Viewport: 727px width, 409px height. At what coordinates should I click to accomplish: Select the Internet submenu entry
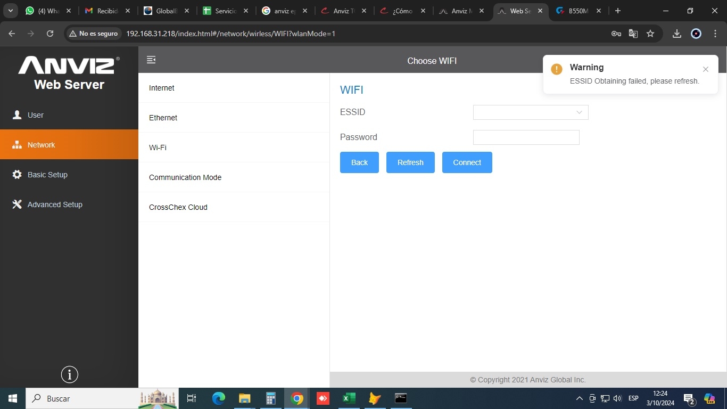(x=234, y=88)
